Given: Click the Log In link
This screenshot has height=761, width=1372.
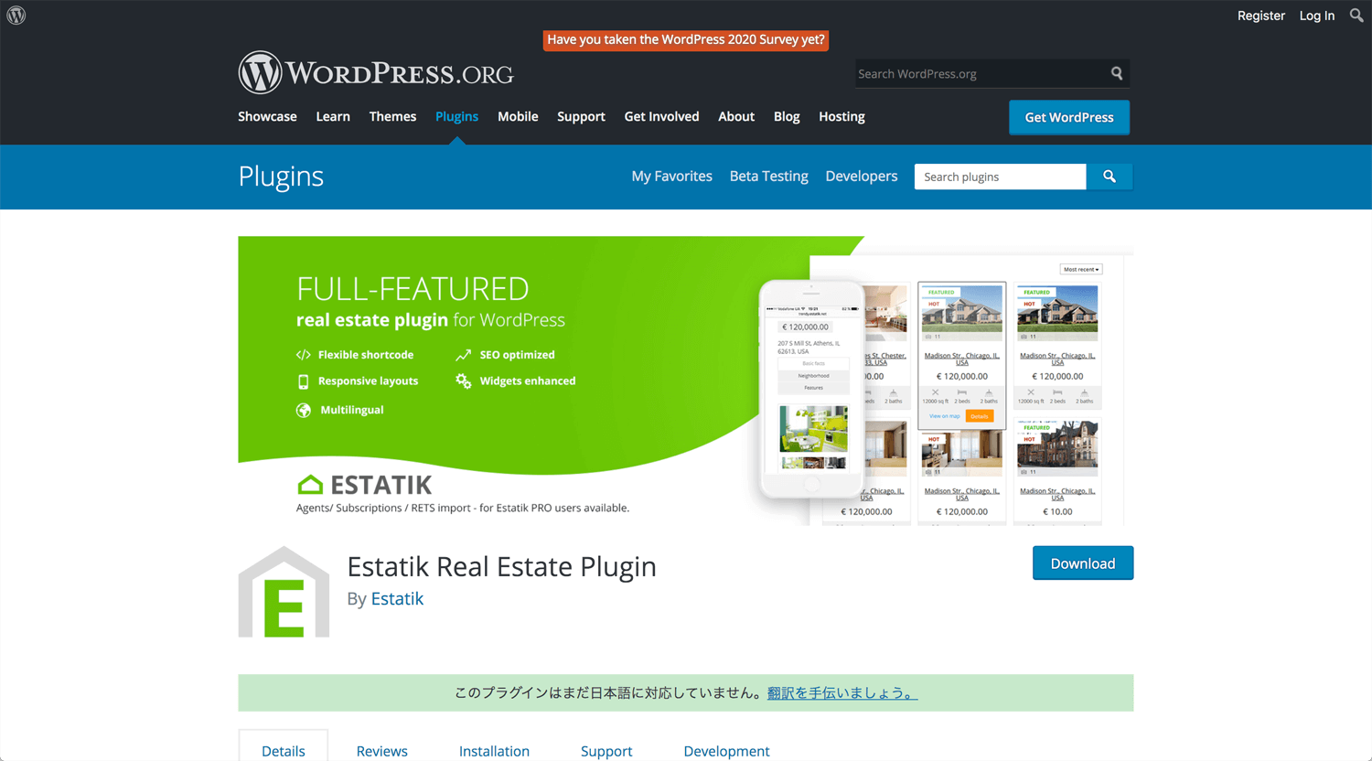Looking at the screenshot, I should [x=1316, y=16].
